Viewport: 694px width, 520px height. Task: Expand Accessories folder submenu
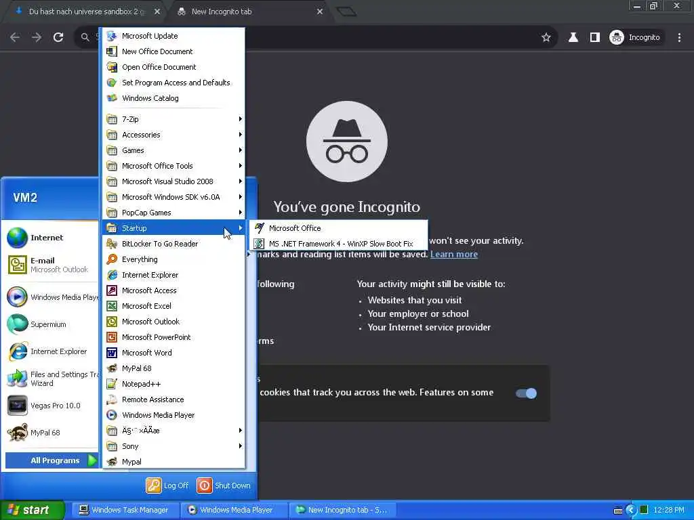click(173, 135)
